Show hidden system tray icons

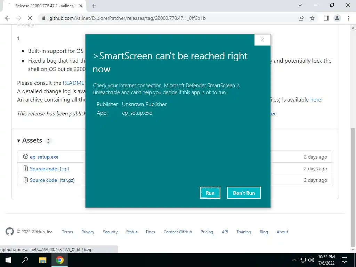(294, 260)
